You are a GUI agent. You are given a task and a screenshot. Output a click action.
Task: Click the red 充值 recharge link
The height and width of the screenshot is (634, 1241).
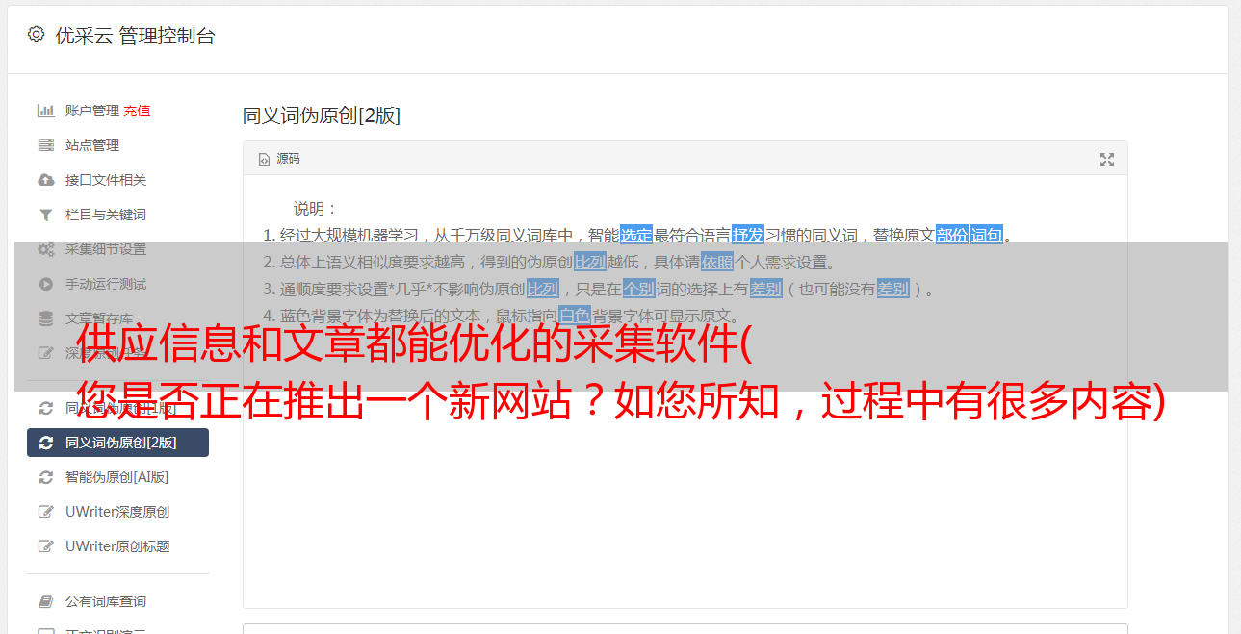pyautogui.click(x=137, y=111)
